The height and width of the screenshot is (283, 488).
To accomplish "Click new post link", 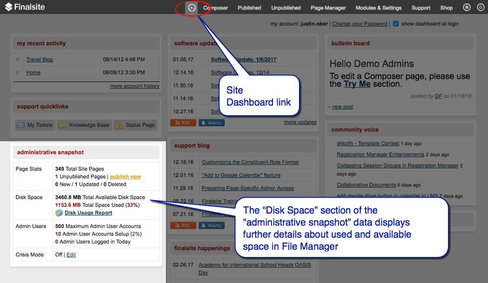I will 343,107.
